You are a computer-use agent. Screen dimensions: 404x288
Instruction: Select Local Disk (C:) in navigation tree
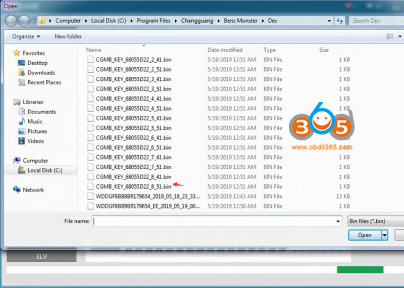click(44, 170)
